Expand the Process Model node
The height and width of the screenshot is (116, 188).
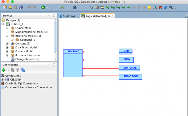tap(7, 51)
